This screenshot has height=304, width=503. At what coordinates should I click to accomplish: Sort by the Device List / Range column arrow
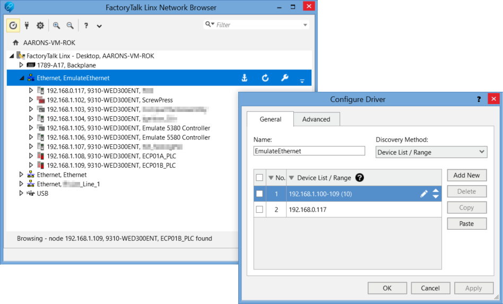[291, 178]
